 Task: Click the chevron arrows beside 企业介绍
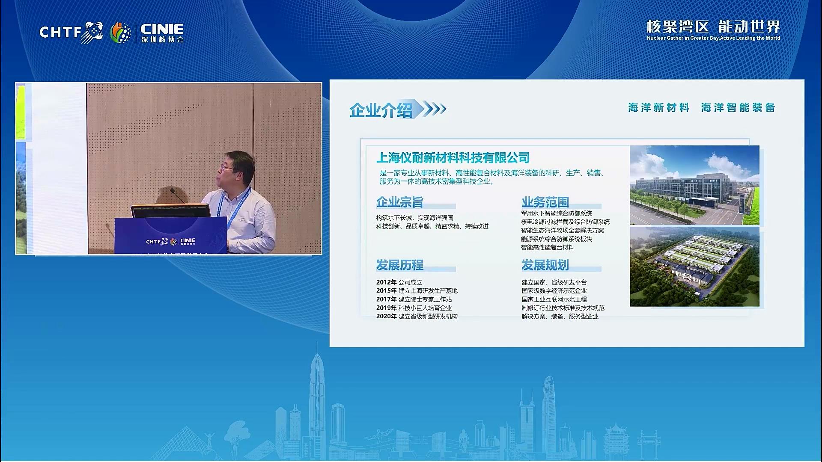point(433,109)
